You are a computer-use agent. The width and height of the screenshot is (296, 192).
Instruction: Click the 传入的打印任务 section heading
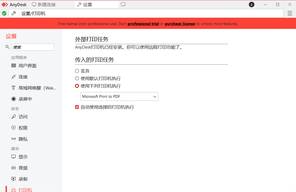(x=94, y=60)
